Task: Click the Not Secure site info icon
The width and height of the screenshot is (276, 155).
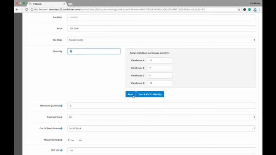Action: point(32,9)
